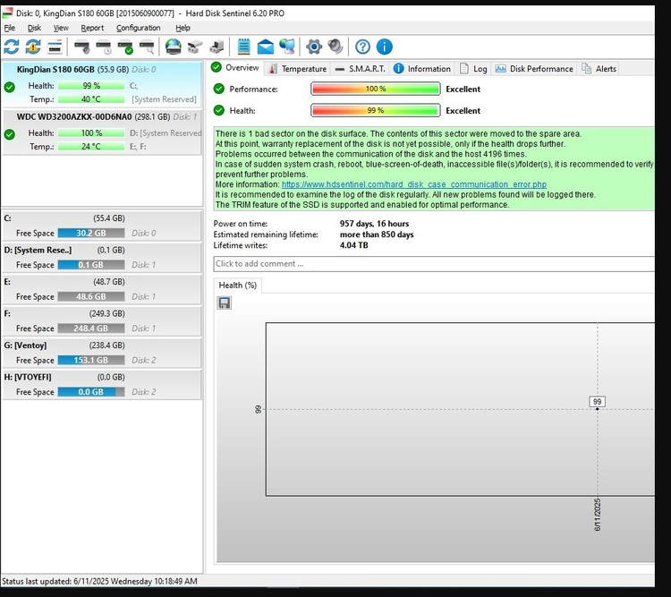This screenshot has width=671, height=597.
Task: Switch to the Temperature tab
Action: (x=297, y=69)
